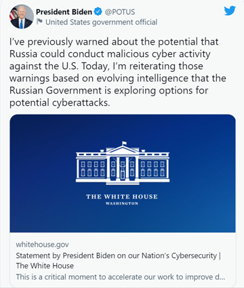This screenshot has width=244, height=288.
Task: Open the White House preview image
Action: [123, 173]
